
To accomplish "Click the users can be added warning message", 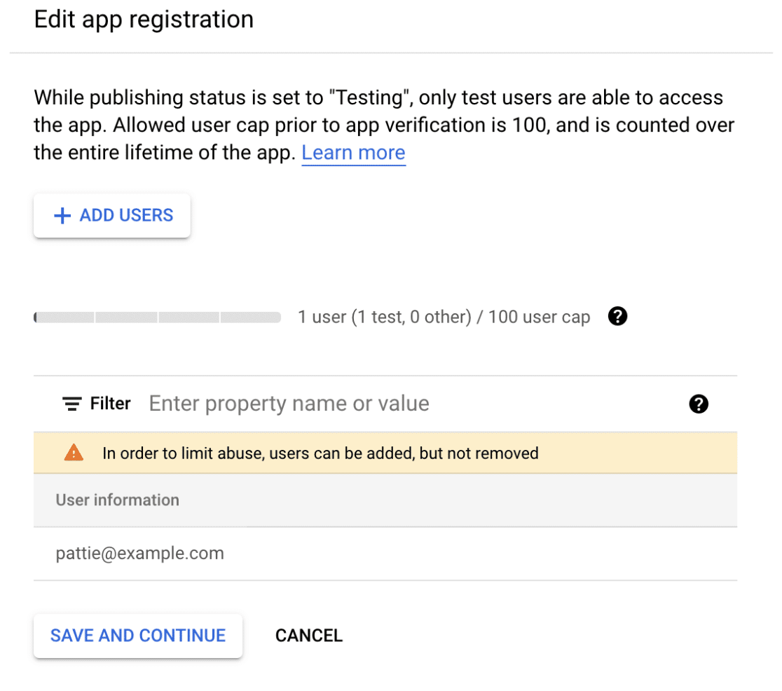I will 320,453.
